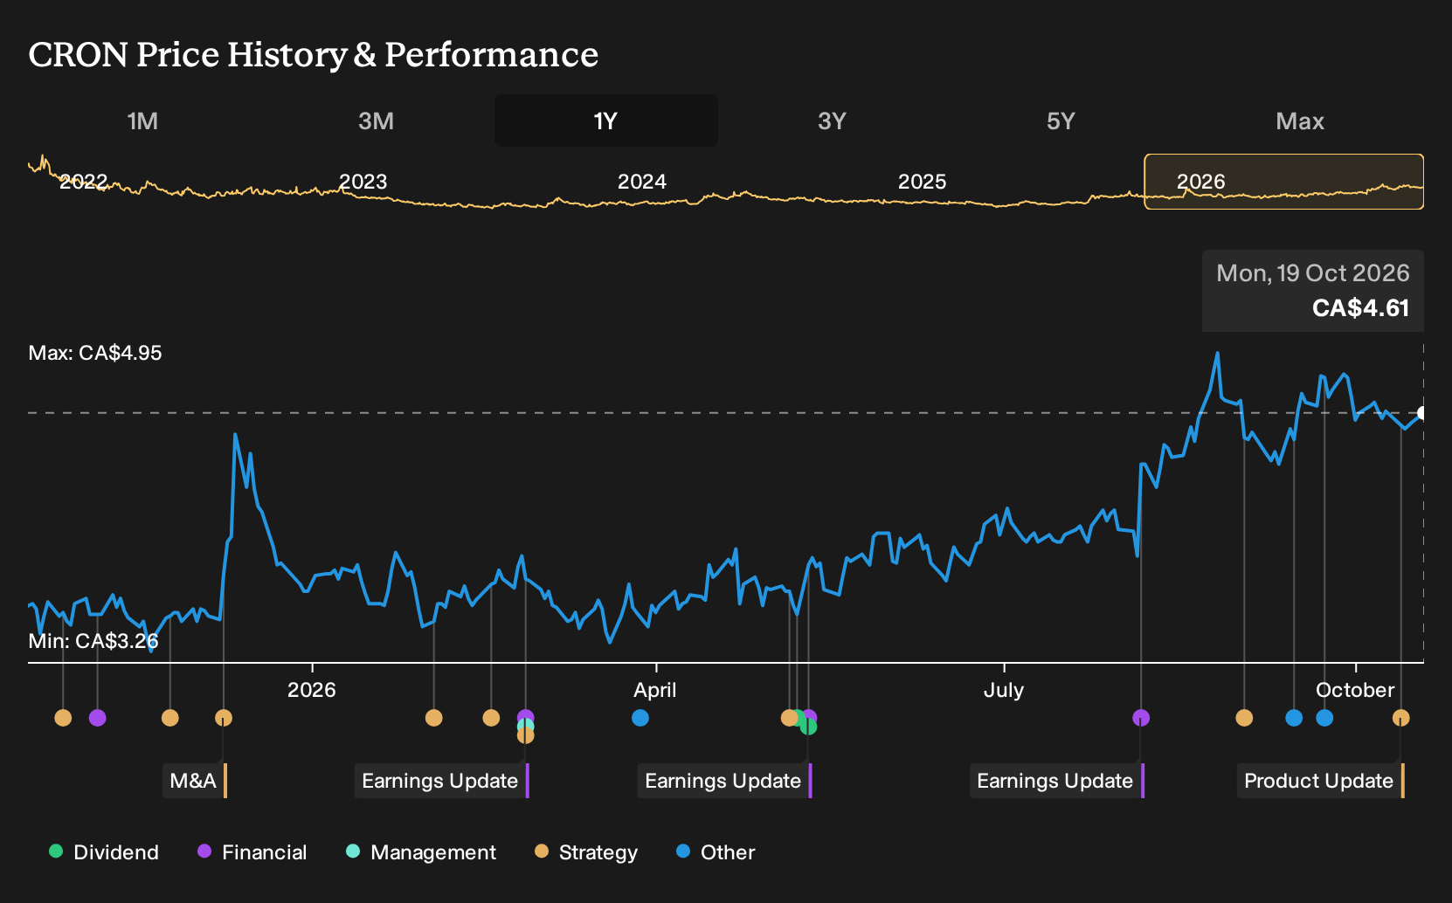Click the purple dot stacked above the teal dot
This screenshot has height=903, width=1452.
point(525,716)
